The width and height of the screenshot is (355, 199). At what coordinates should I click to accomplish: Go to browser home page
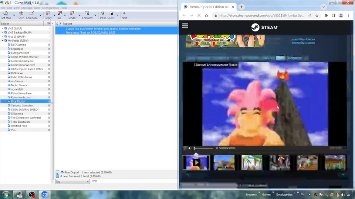point(206,15)
